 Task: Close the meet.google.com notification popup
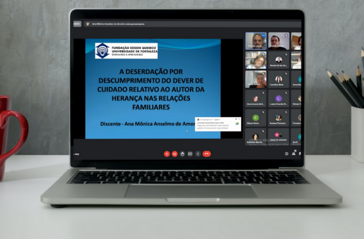point(239,119)
